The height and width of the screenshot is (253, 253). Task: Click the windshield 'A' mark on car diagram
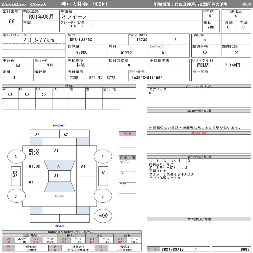coord(59,166)
